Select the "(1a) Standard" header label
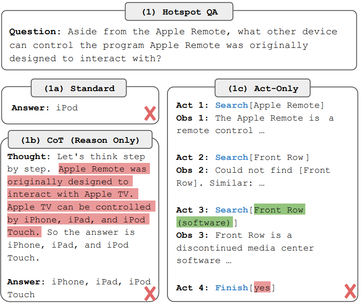This screenshot has width=361, height=304. coord(79,89)
